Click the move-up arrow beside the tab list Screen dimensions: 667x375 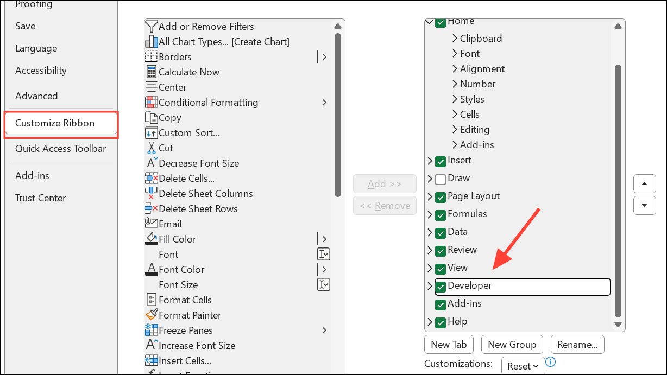[644, 183]
